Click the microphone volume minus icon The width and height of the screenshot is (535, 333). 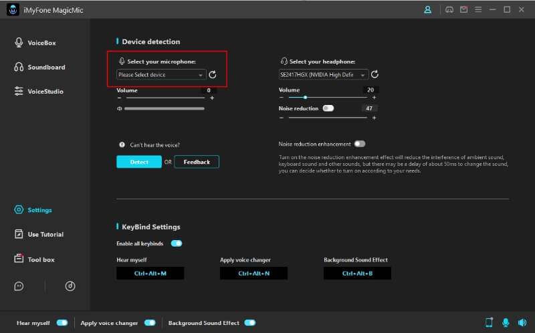(120, 98)
